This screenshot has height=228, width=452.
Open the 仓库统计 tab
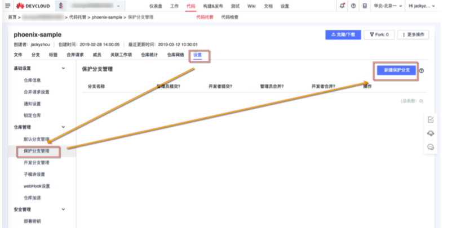(x=149, y=55)
